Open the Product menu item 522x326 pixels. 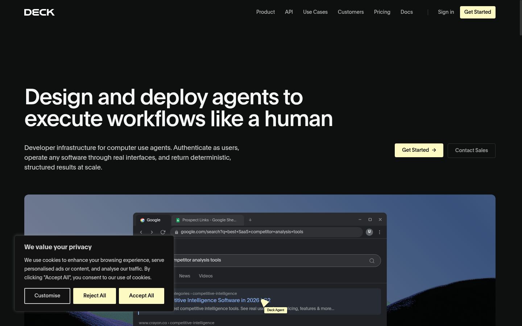[x=265, y=12]
